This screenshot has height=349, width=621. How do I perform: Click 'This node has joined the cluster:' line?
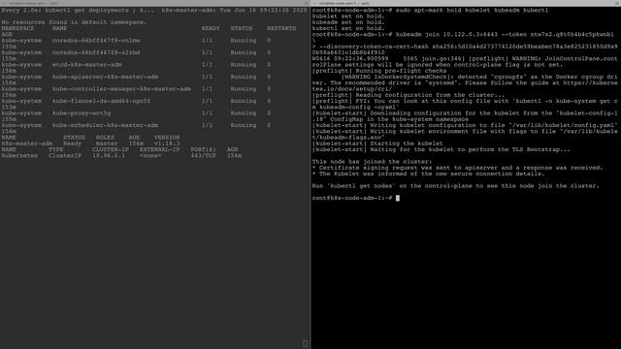[x=372, y=162]
